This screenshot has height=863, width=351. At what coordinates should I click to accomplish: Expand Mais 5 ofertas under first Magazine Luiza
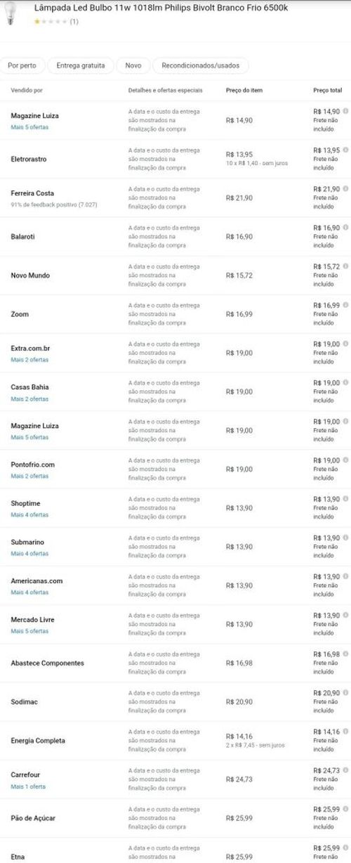29,127
